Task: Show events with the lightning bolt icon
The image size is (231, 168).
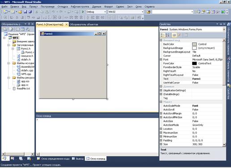Action: 180,35
